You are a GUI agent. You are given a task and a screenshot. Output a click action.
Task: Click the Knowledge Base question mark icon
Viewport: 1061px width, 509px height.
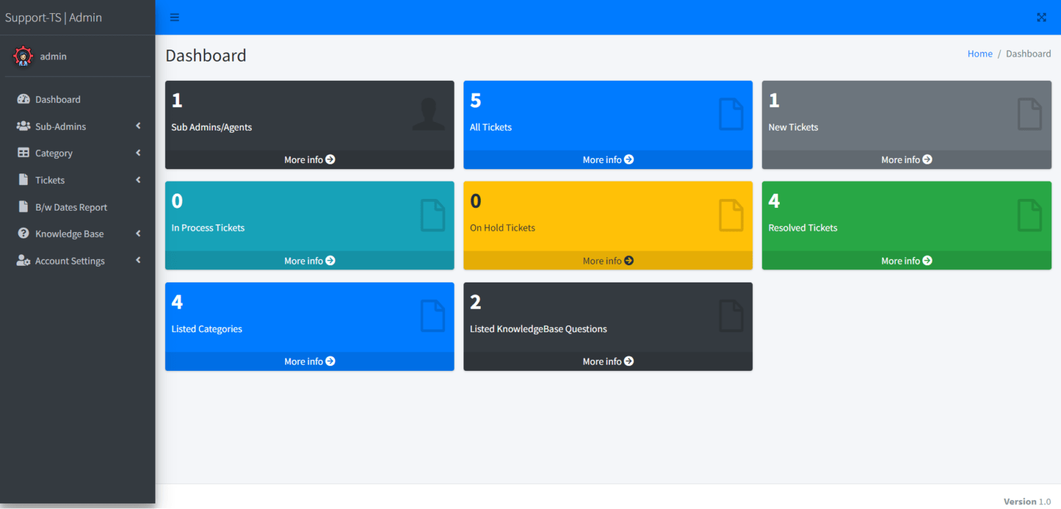(x=22, y=233)
